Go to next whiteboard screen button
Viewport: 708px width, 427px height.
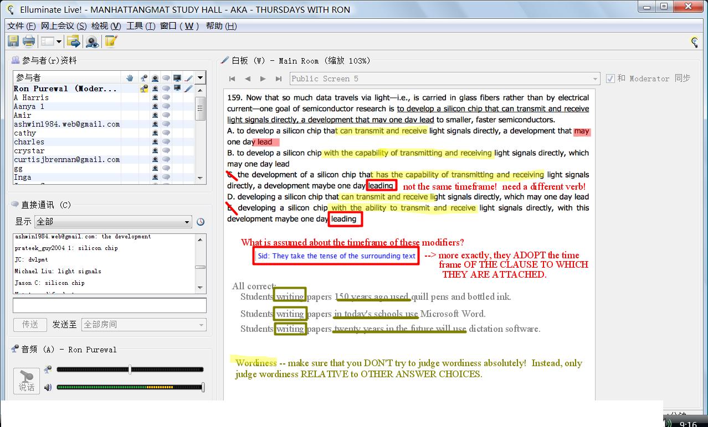(263, 79)
